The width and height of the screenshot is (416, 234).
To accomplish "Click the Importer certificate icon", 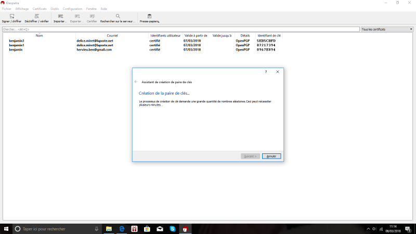I will [60, 16].
